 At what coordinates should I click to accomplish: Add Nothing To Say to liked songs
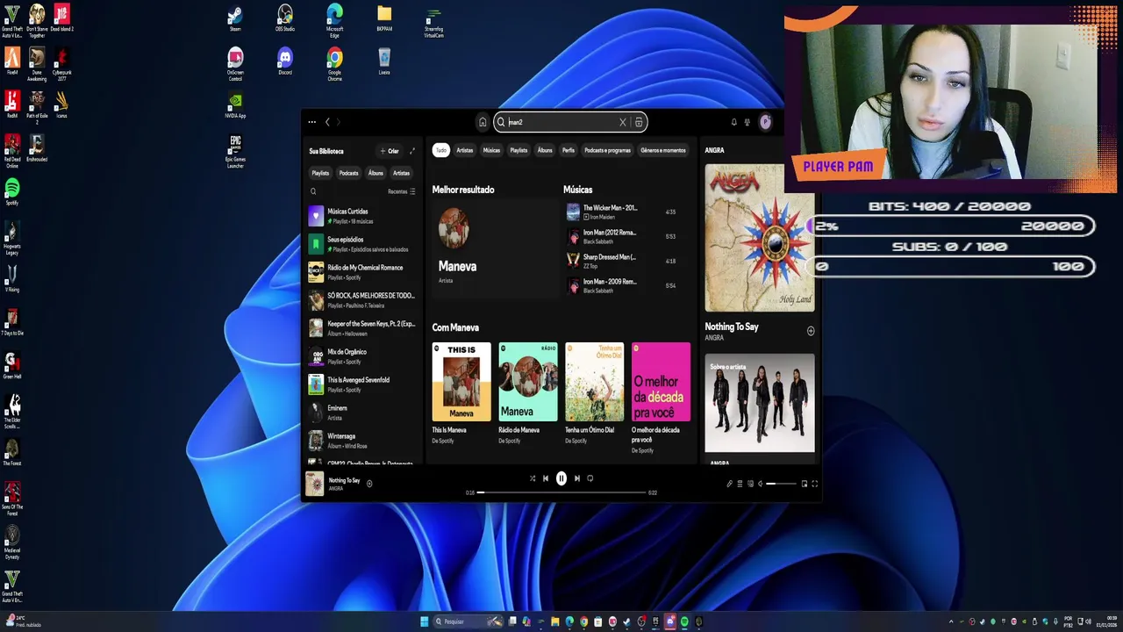pos(811,331)
